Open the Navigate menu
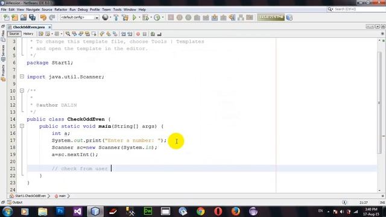 point(33,10)
